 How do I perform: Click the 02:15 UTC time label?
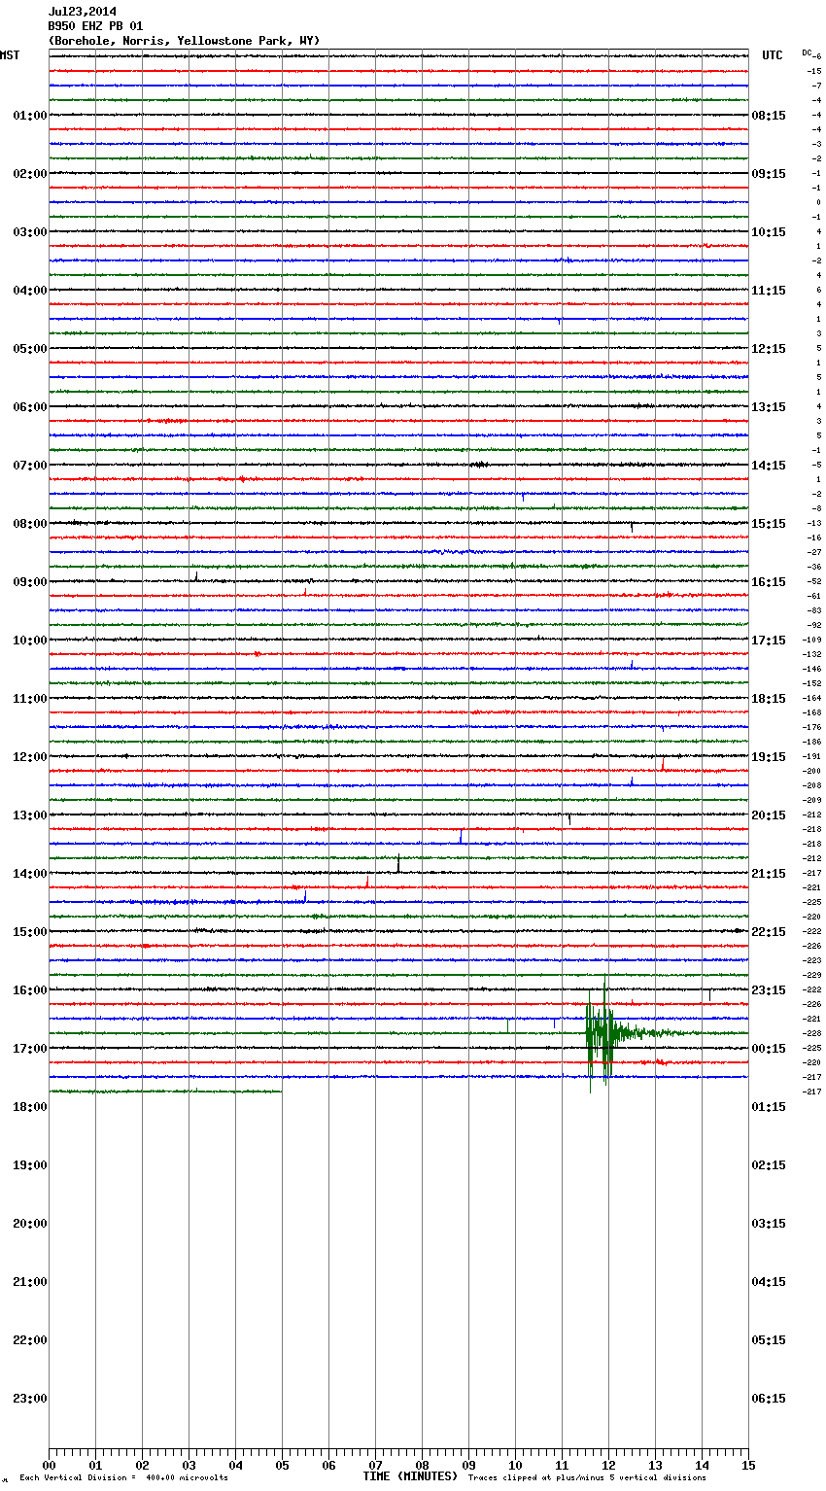click(769, 1165)
